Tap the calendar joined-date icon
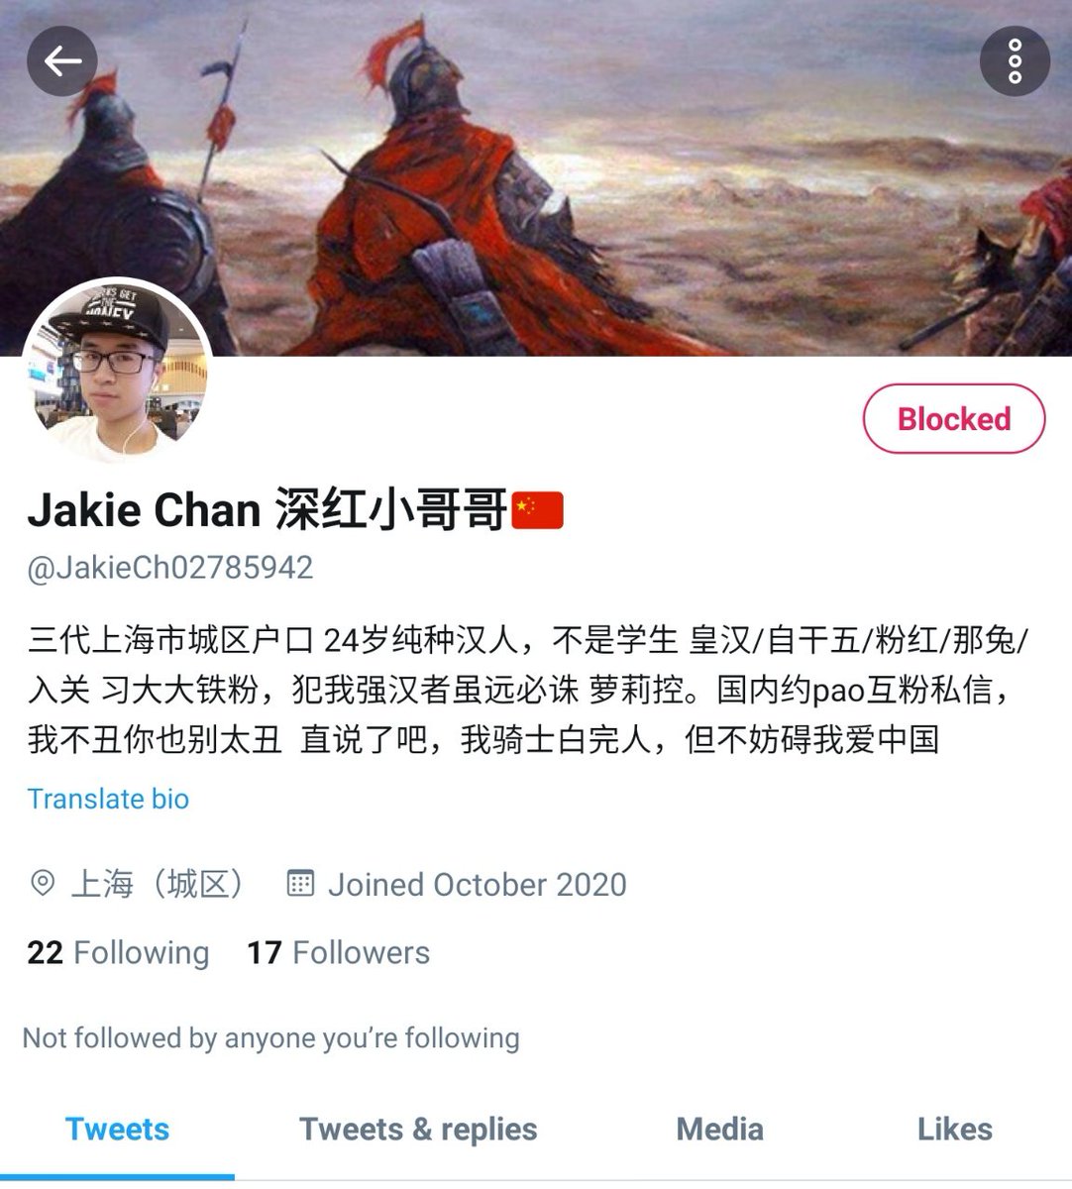1072x1189 pixels. 300,883
